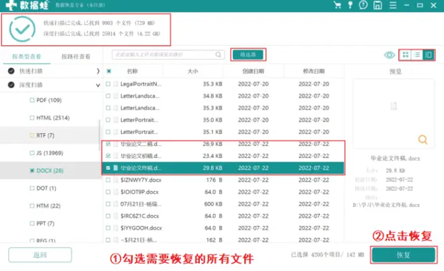Select the 深度扫描 tree item
The width and height of the screenshot is (444, 271).
pos(31,85)
